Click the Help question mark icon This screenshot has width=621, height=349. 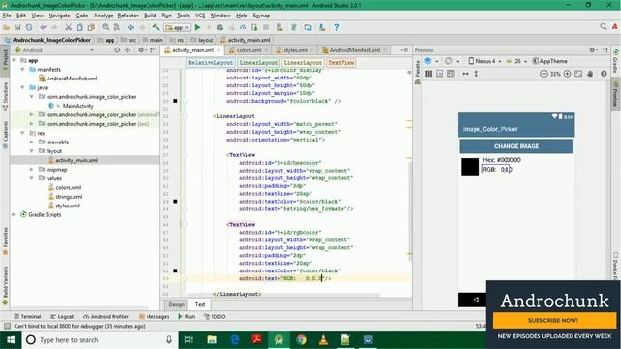(337, 28)
